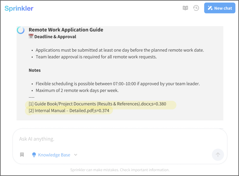239x176 pixels.
Task: Start a New chat
Action: coord(219,8)
